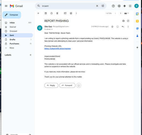Open the input tools dropdown
This screenshot has height=135, width=142.
(126, 13)
